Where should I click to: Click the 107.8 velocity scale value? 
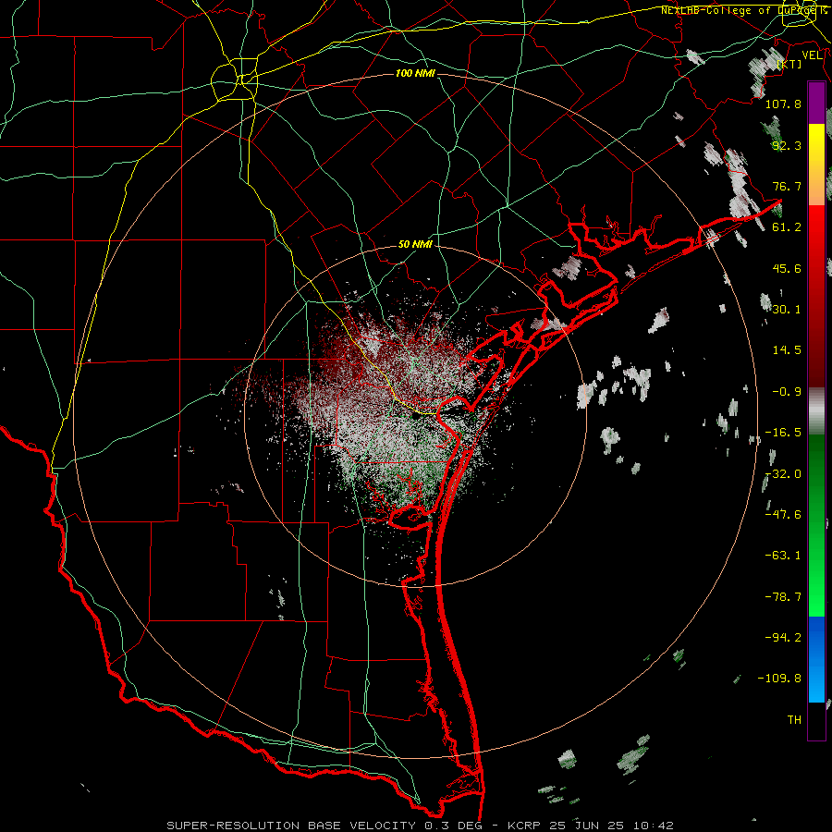pos(783,104)
